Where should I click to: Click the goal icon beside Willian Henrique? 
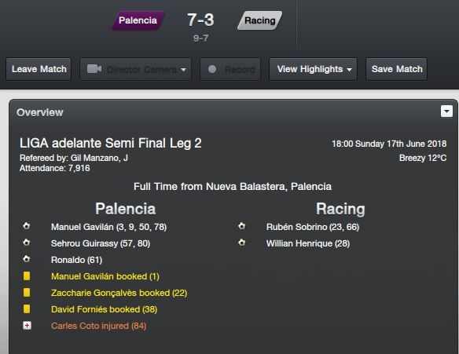tap(242, 243)
